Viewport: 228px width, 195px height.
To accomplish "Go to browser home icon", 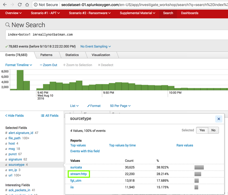I will click(x=27, y=5).
